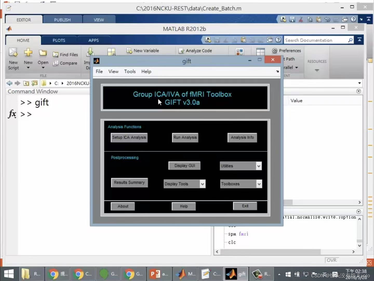Open MATLAB Preferences
The width and height of the screenshot is (374, 281).
[x=286, y=51]
